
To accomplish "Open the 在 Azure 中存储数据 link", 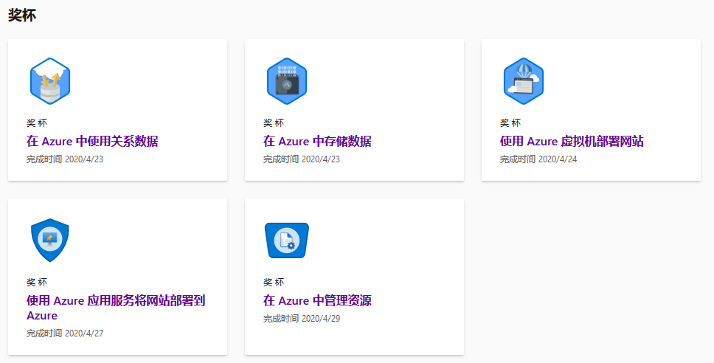I will tap(317, 141).
